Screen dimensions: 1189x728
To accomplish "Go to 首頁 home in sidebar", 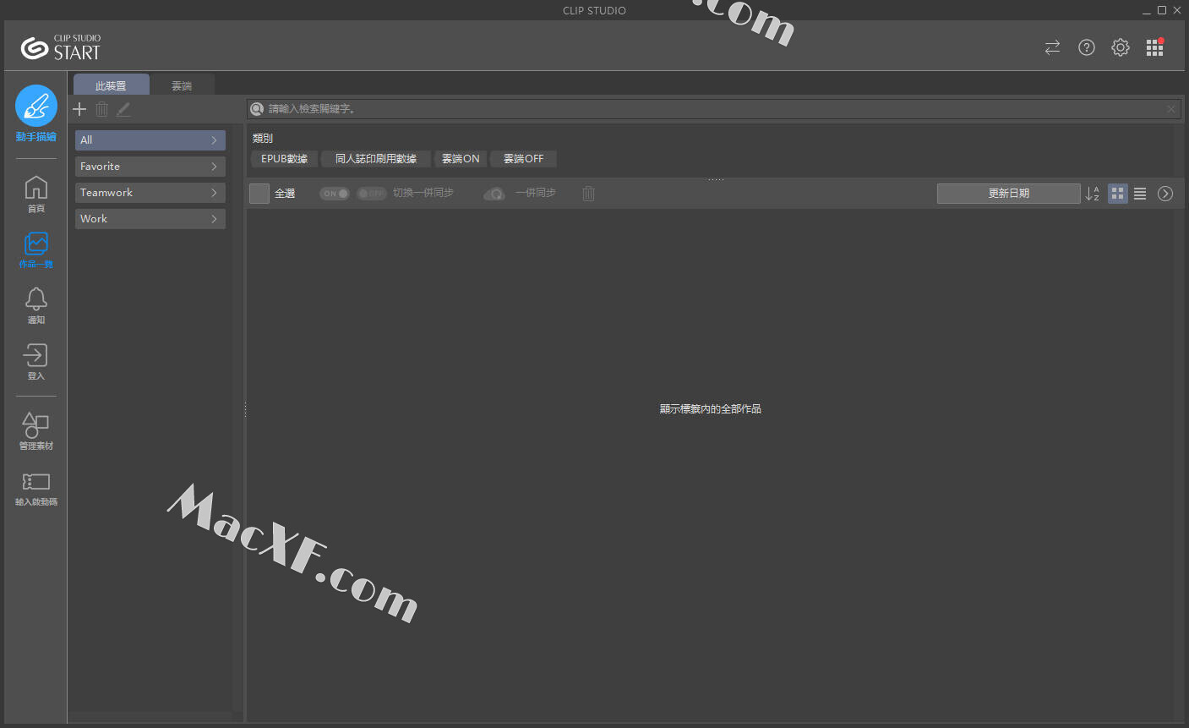I will coord(36,194).
